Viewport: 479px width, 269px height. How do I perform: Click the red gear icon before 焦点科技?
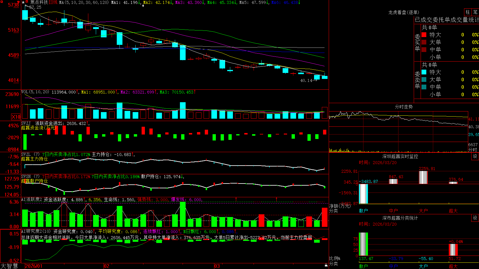coord(27,1)
